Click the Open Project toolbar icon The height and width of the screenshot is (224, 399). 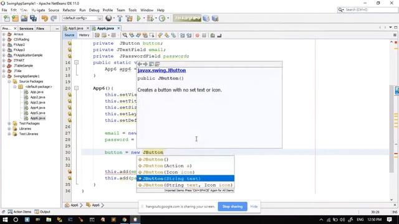click(x=24, y=18)
